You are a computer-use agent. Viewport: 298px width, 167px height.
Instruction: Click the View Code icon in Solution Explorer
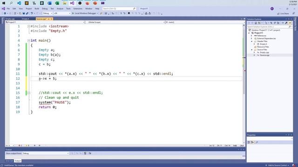tap(283, 23)
